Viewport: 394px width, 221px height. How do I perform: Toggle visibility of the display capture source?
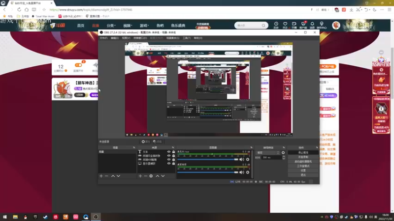(x=169, y=164)
